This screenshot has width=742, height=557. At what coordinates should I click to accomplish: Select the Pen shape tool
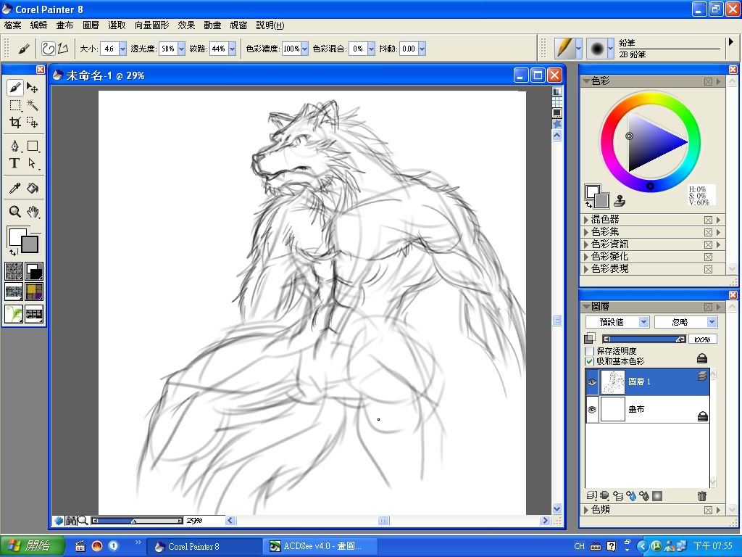coord(14,147)
